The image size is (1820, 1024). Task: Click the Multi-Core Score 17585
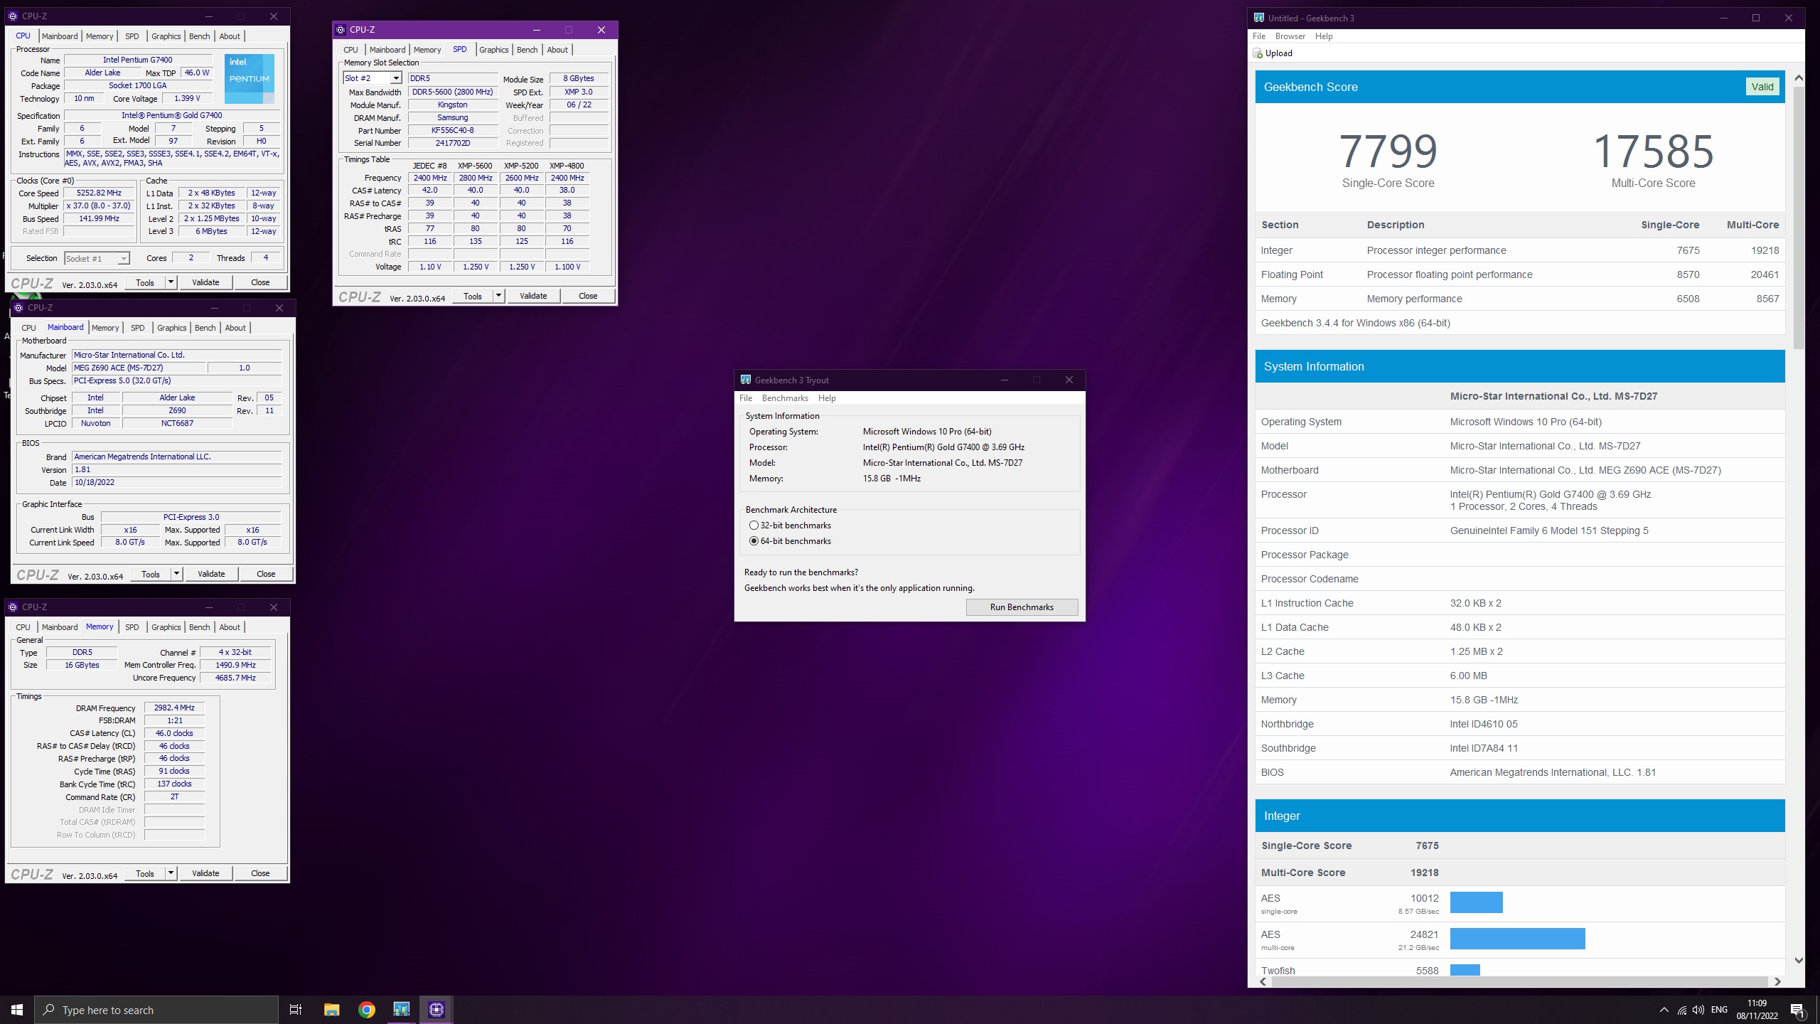click(x=1653, y=151)
